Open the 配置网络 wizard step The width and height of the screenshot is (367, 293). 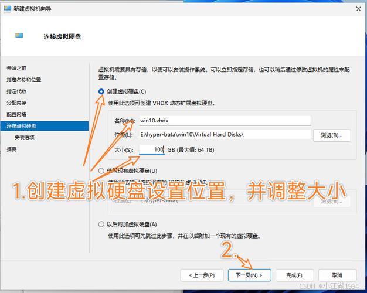[16, 114]
